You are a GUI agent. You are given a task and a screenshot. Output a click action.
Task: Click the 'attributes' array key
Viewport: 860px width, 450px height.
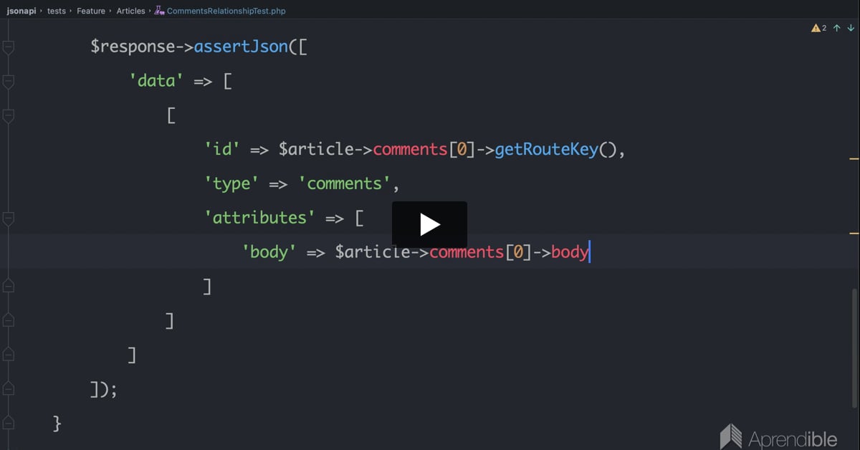tap(260, 218)
